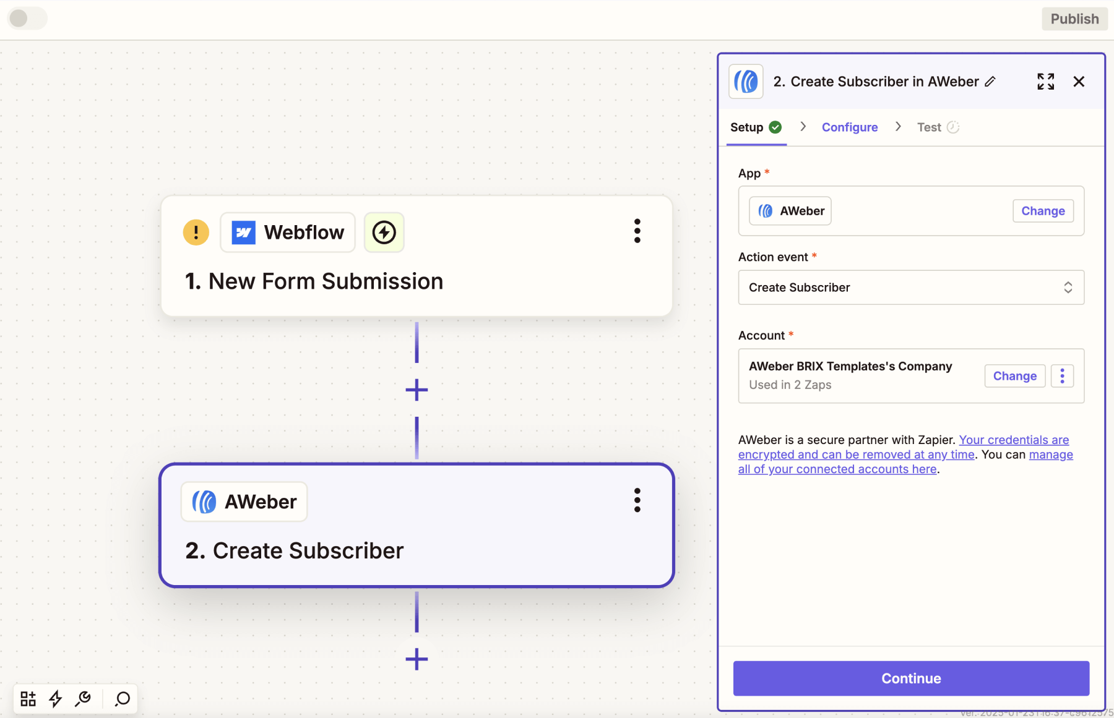Open the Webflow step three-dot menu
This screenshot has height=718, width=1114.
637,231
